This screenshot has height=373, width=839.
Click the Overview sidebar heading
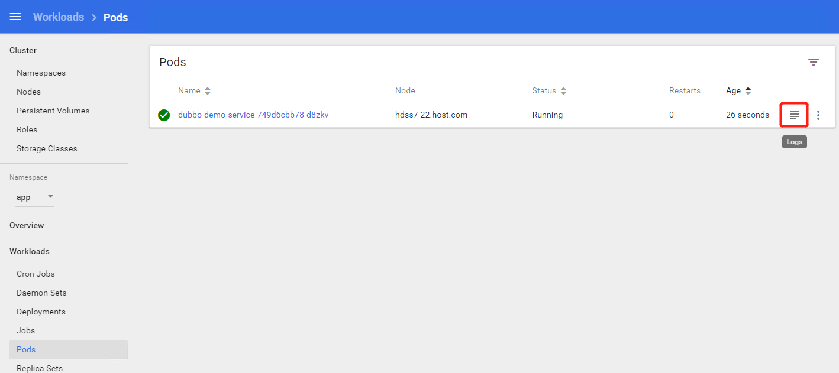click(27, 226)
